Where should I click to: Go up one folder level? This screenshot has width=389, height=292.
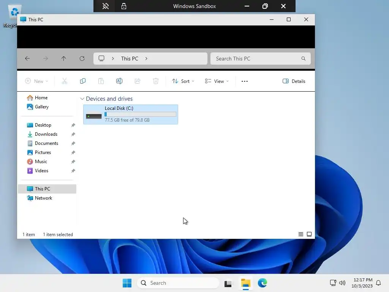[x=64, y=59]
